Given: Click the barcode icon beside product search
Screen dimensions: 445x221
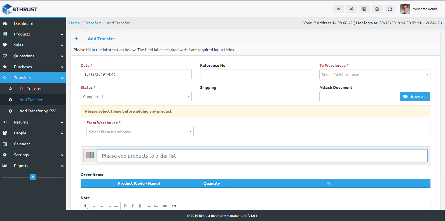Looking at the screenshot, I should click(x=90, y=156).
